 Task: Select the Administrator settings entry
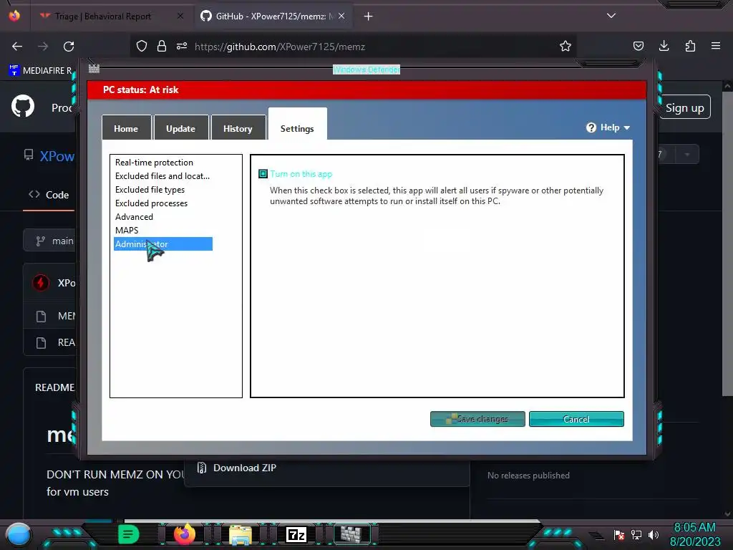(163, 243)
